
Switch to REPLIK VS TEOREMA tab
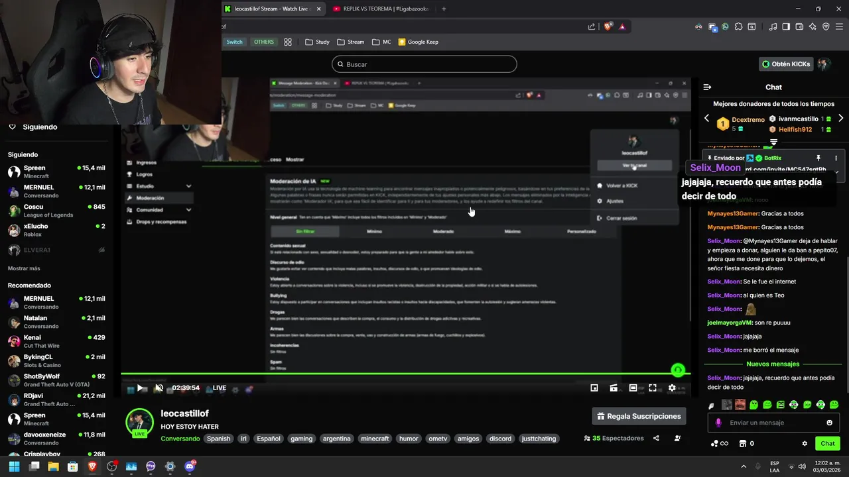[x=381, y=9]
